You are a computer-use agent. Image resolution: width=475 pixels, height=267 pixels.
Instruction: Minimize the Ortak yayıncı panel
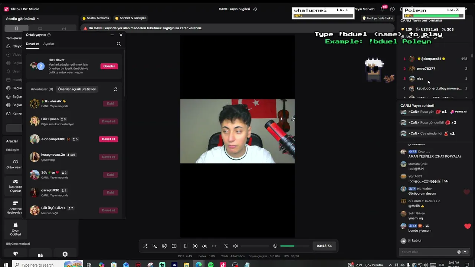point(112,35)
